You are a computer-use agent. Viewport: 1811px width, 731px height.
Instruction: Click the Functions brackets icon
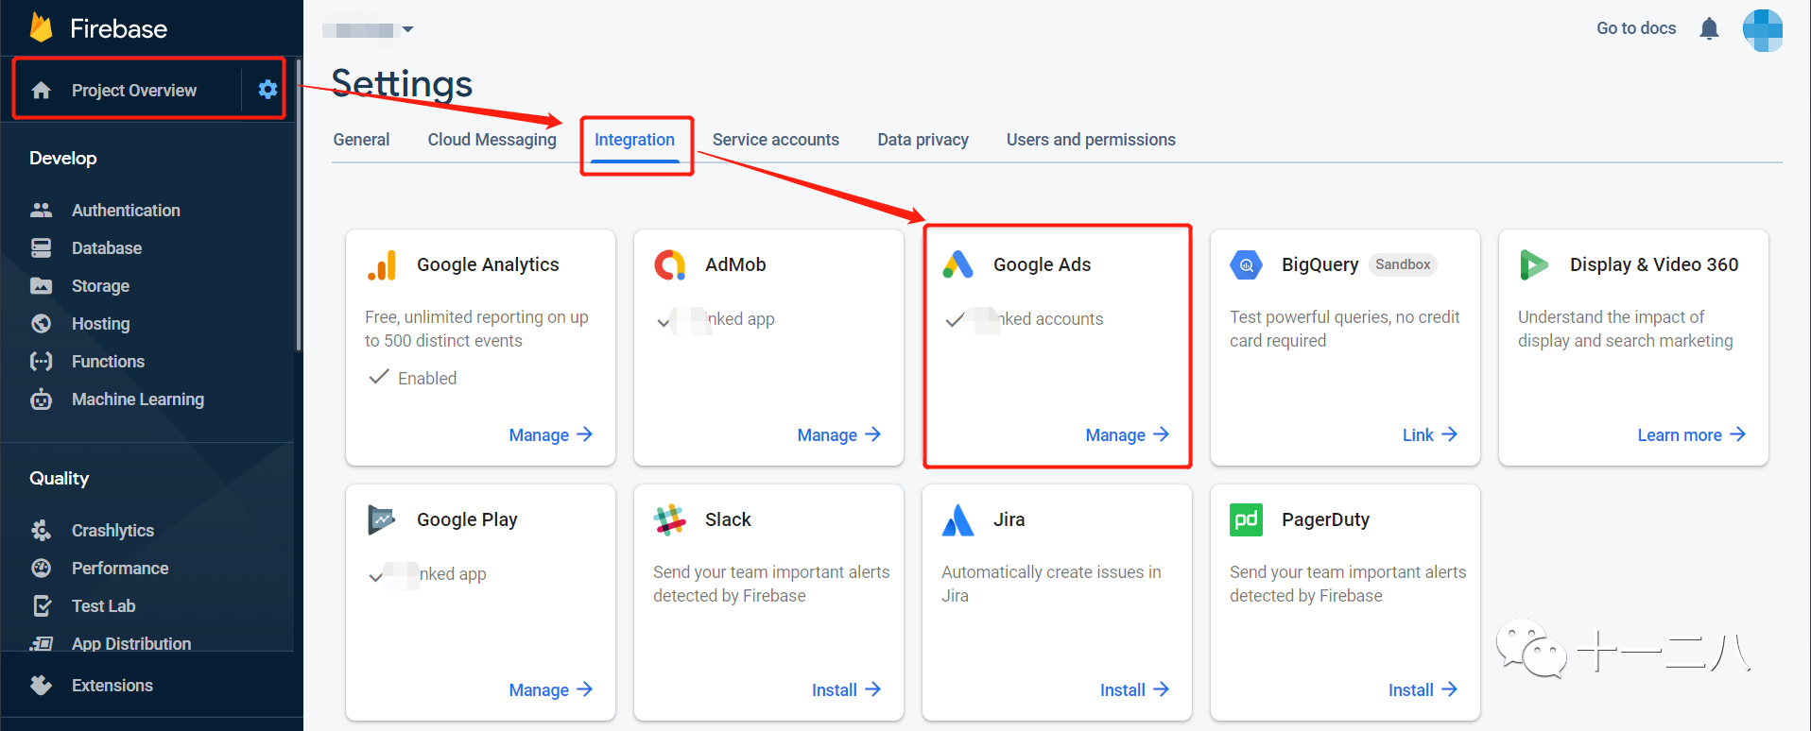pos(41,361)
